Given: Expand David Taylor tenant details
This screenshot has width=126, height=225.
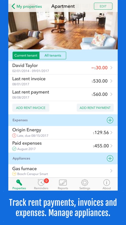Looking at the screenshot, I should pos(63,68).
